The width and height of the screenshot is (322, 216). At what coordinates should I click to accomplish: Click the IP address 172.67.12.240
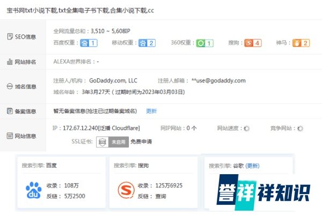(80, 128)
